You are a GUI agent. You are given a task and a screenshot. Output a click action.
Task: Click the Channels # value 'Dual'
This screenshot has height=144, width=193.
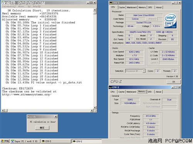pyautogui.click(x=169, y=99)
